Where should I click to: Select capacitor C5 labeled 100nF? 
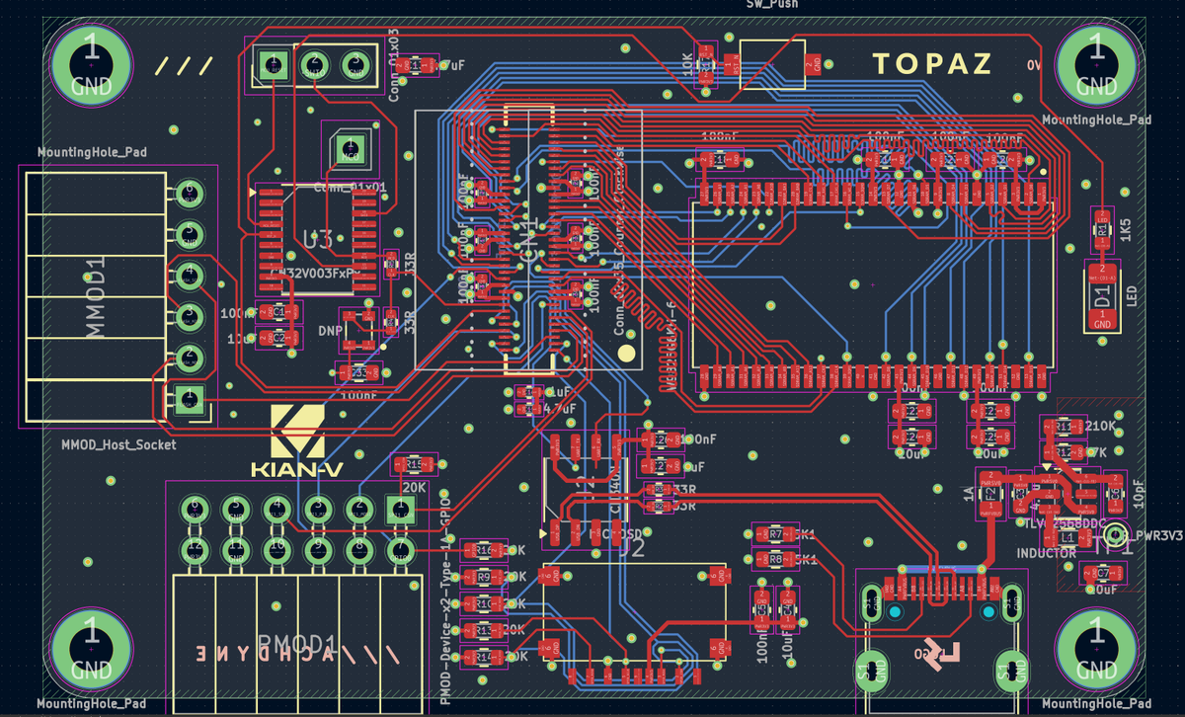tap(761, 610)
